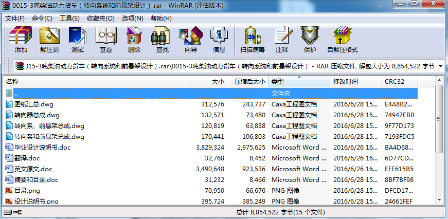This screenshot has height=219, width=448.
Task: Sort by CRC32 column header
Action: point(400,81)
